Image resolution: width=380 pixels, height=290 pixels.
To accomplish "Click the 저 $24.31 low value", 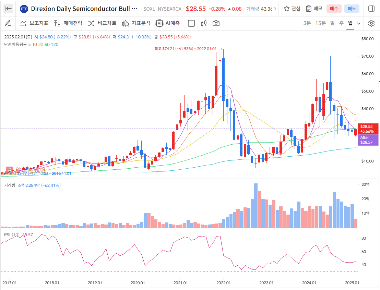I will click(x=132, y=37).
